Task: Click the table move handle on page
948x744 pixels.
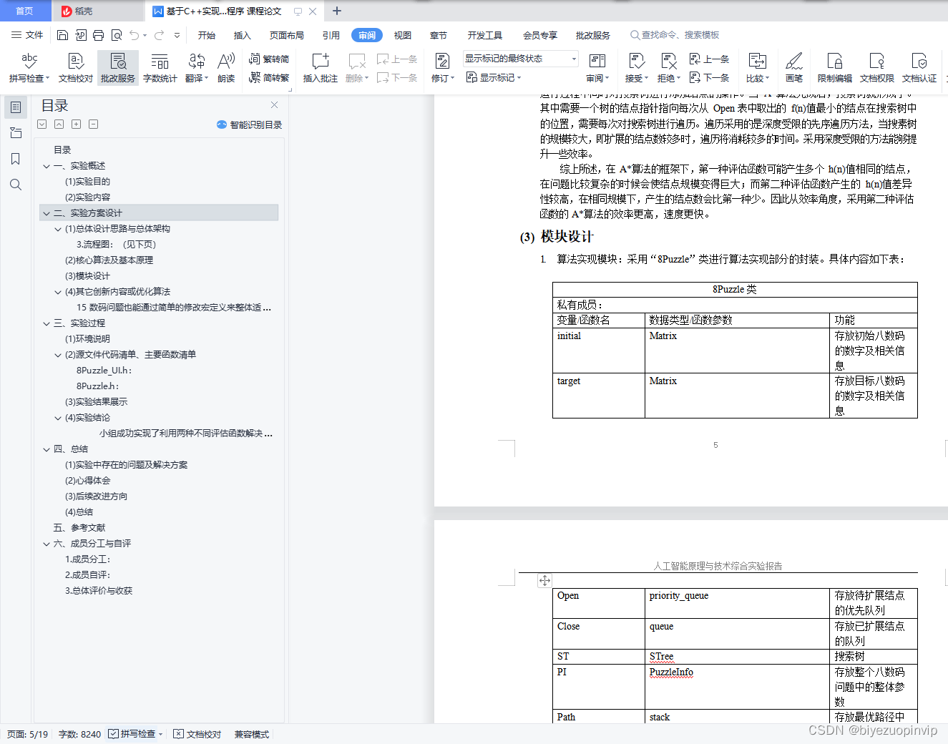Action: (x=545, y=581)
